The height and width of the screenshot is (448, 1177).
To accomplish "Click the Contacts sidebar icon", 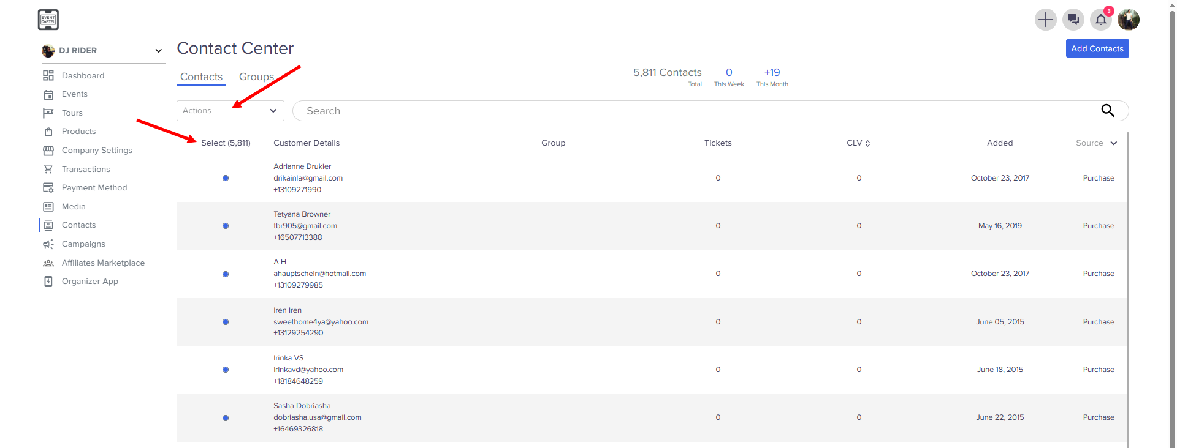I will (48, 225).
